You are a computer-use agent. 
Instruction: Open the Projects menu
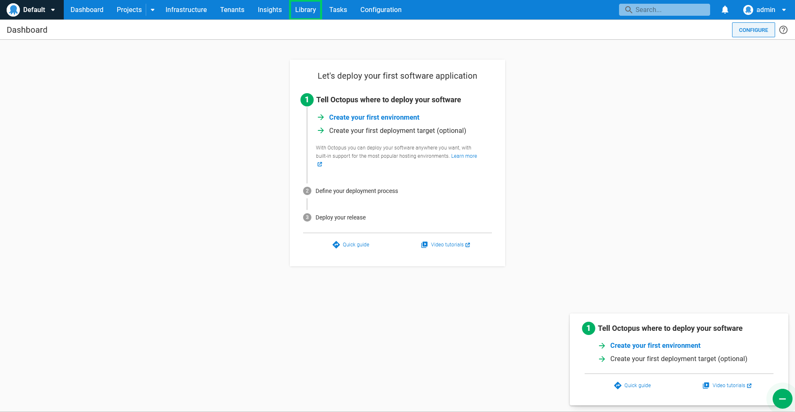129,10
